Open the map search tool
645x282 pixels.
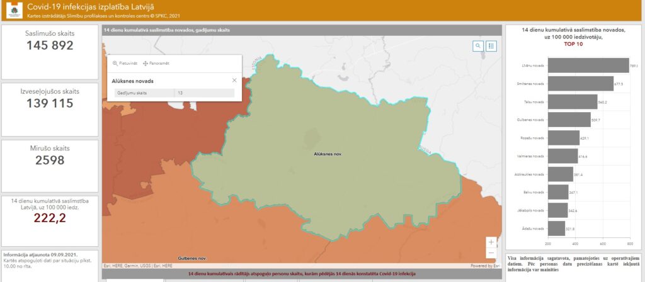click(x=478, y=46)
